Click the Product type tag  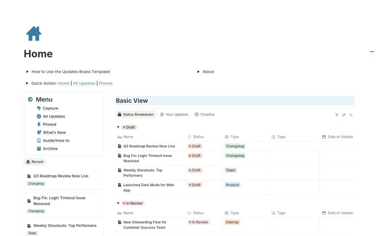click(x=232, y=185)
